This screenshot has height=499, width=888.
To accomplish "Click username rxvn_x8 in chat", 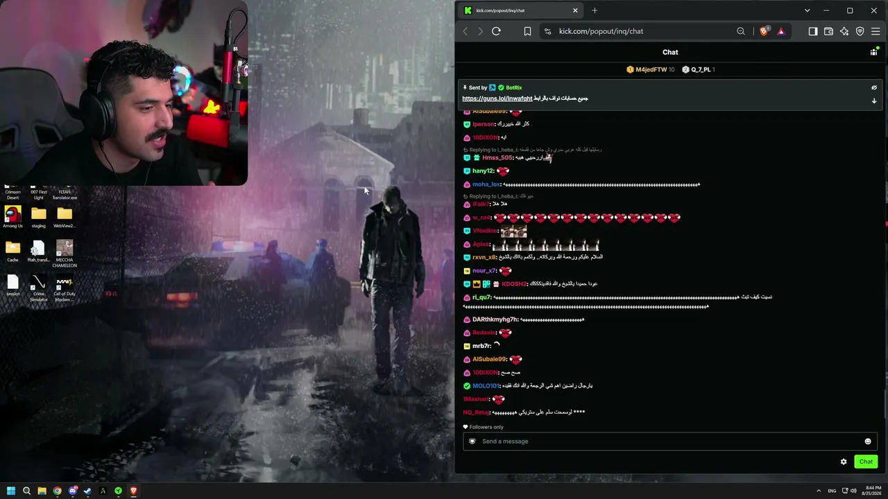I will click(x=484, y=257).
